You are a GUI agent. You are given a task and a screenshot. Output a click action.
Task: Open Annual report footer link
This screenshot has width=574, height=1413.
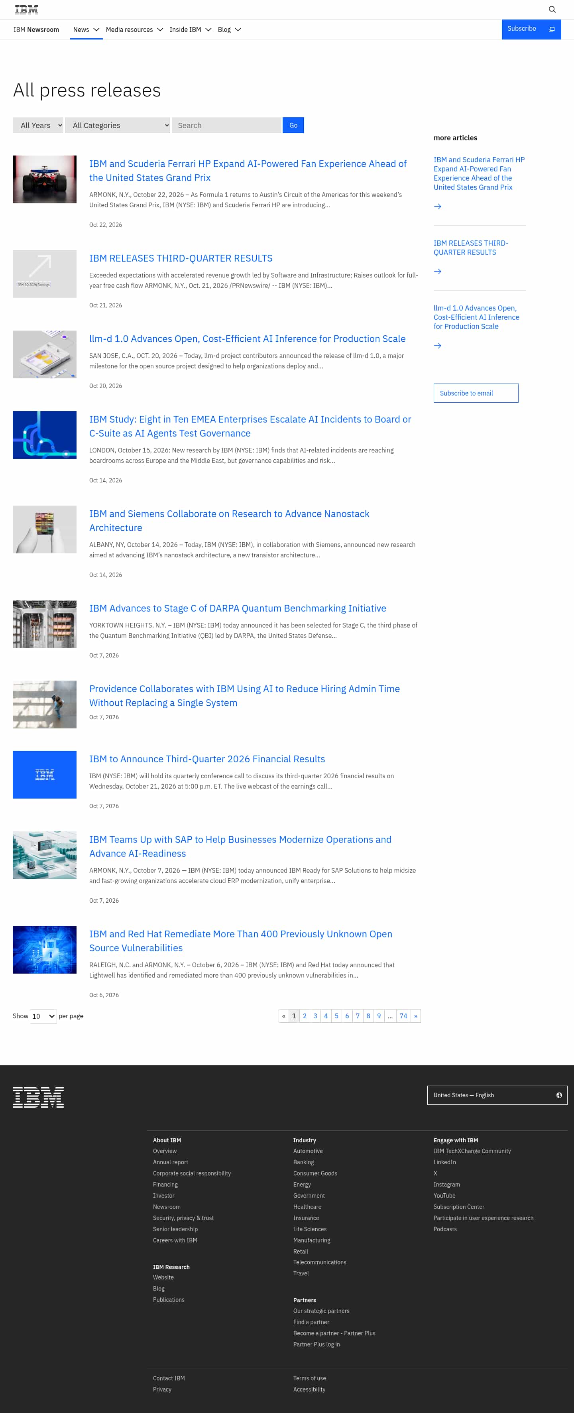(171, 1162)
